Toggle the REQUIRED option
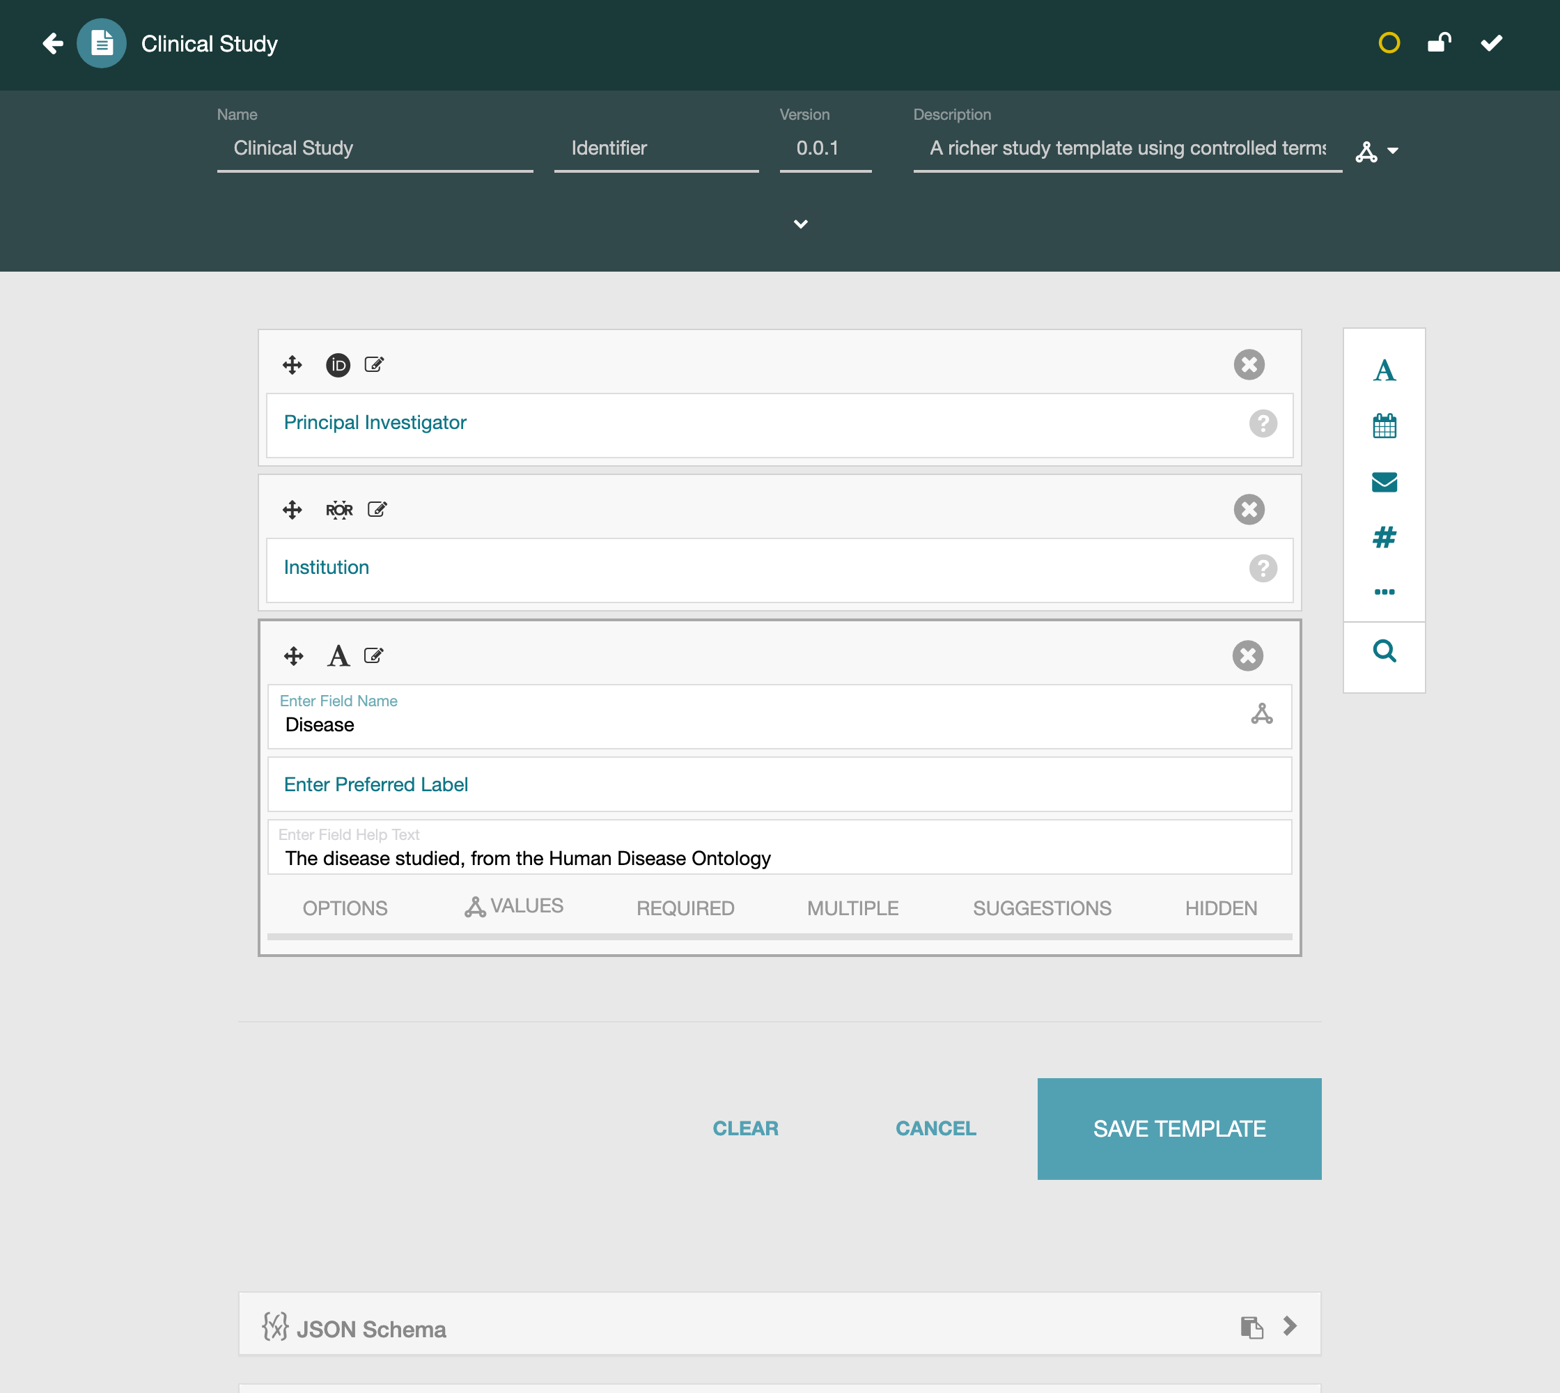Screen dimensions: 1560x1393 coord(685,908)
